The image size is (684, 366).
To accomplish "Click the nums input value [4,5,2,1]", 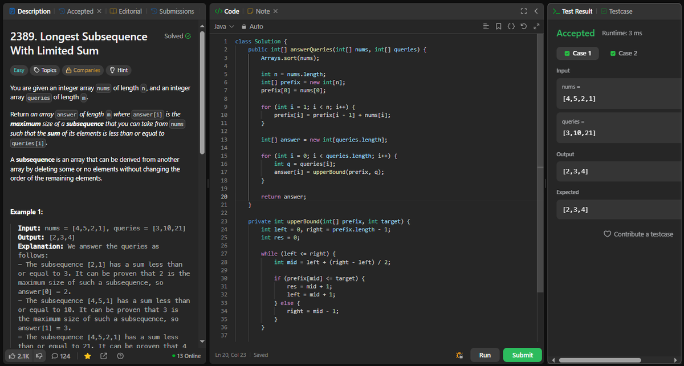I will click(580, 99).
